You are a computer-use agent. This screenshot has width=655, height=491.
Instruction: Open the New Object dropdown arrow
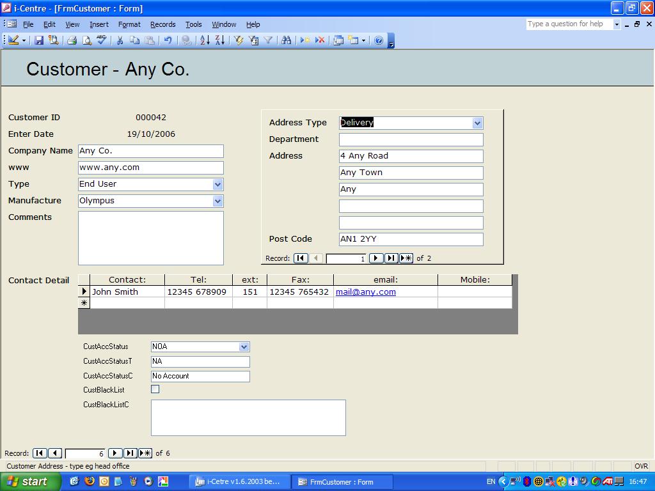pyautogui.click(x=363, y=40)
